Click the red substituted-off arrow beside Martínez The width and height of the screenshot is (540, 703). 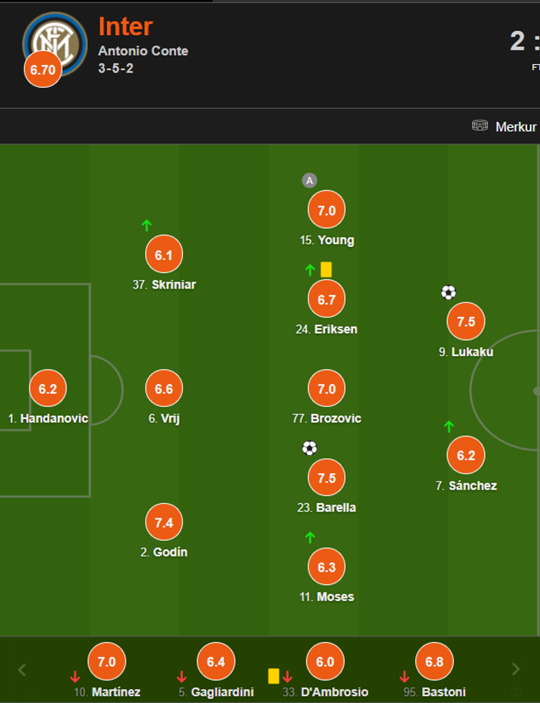[x=75, y=677]
